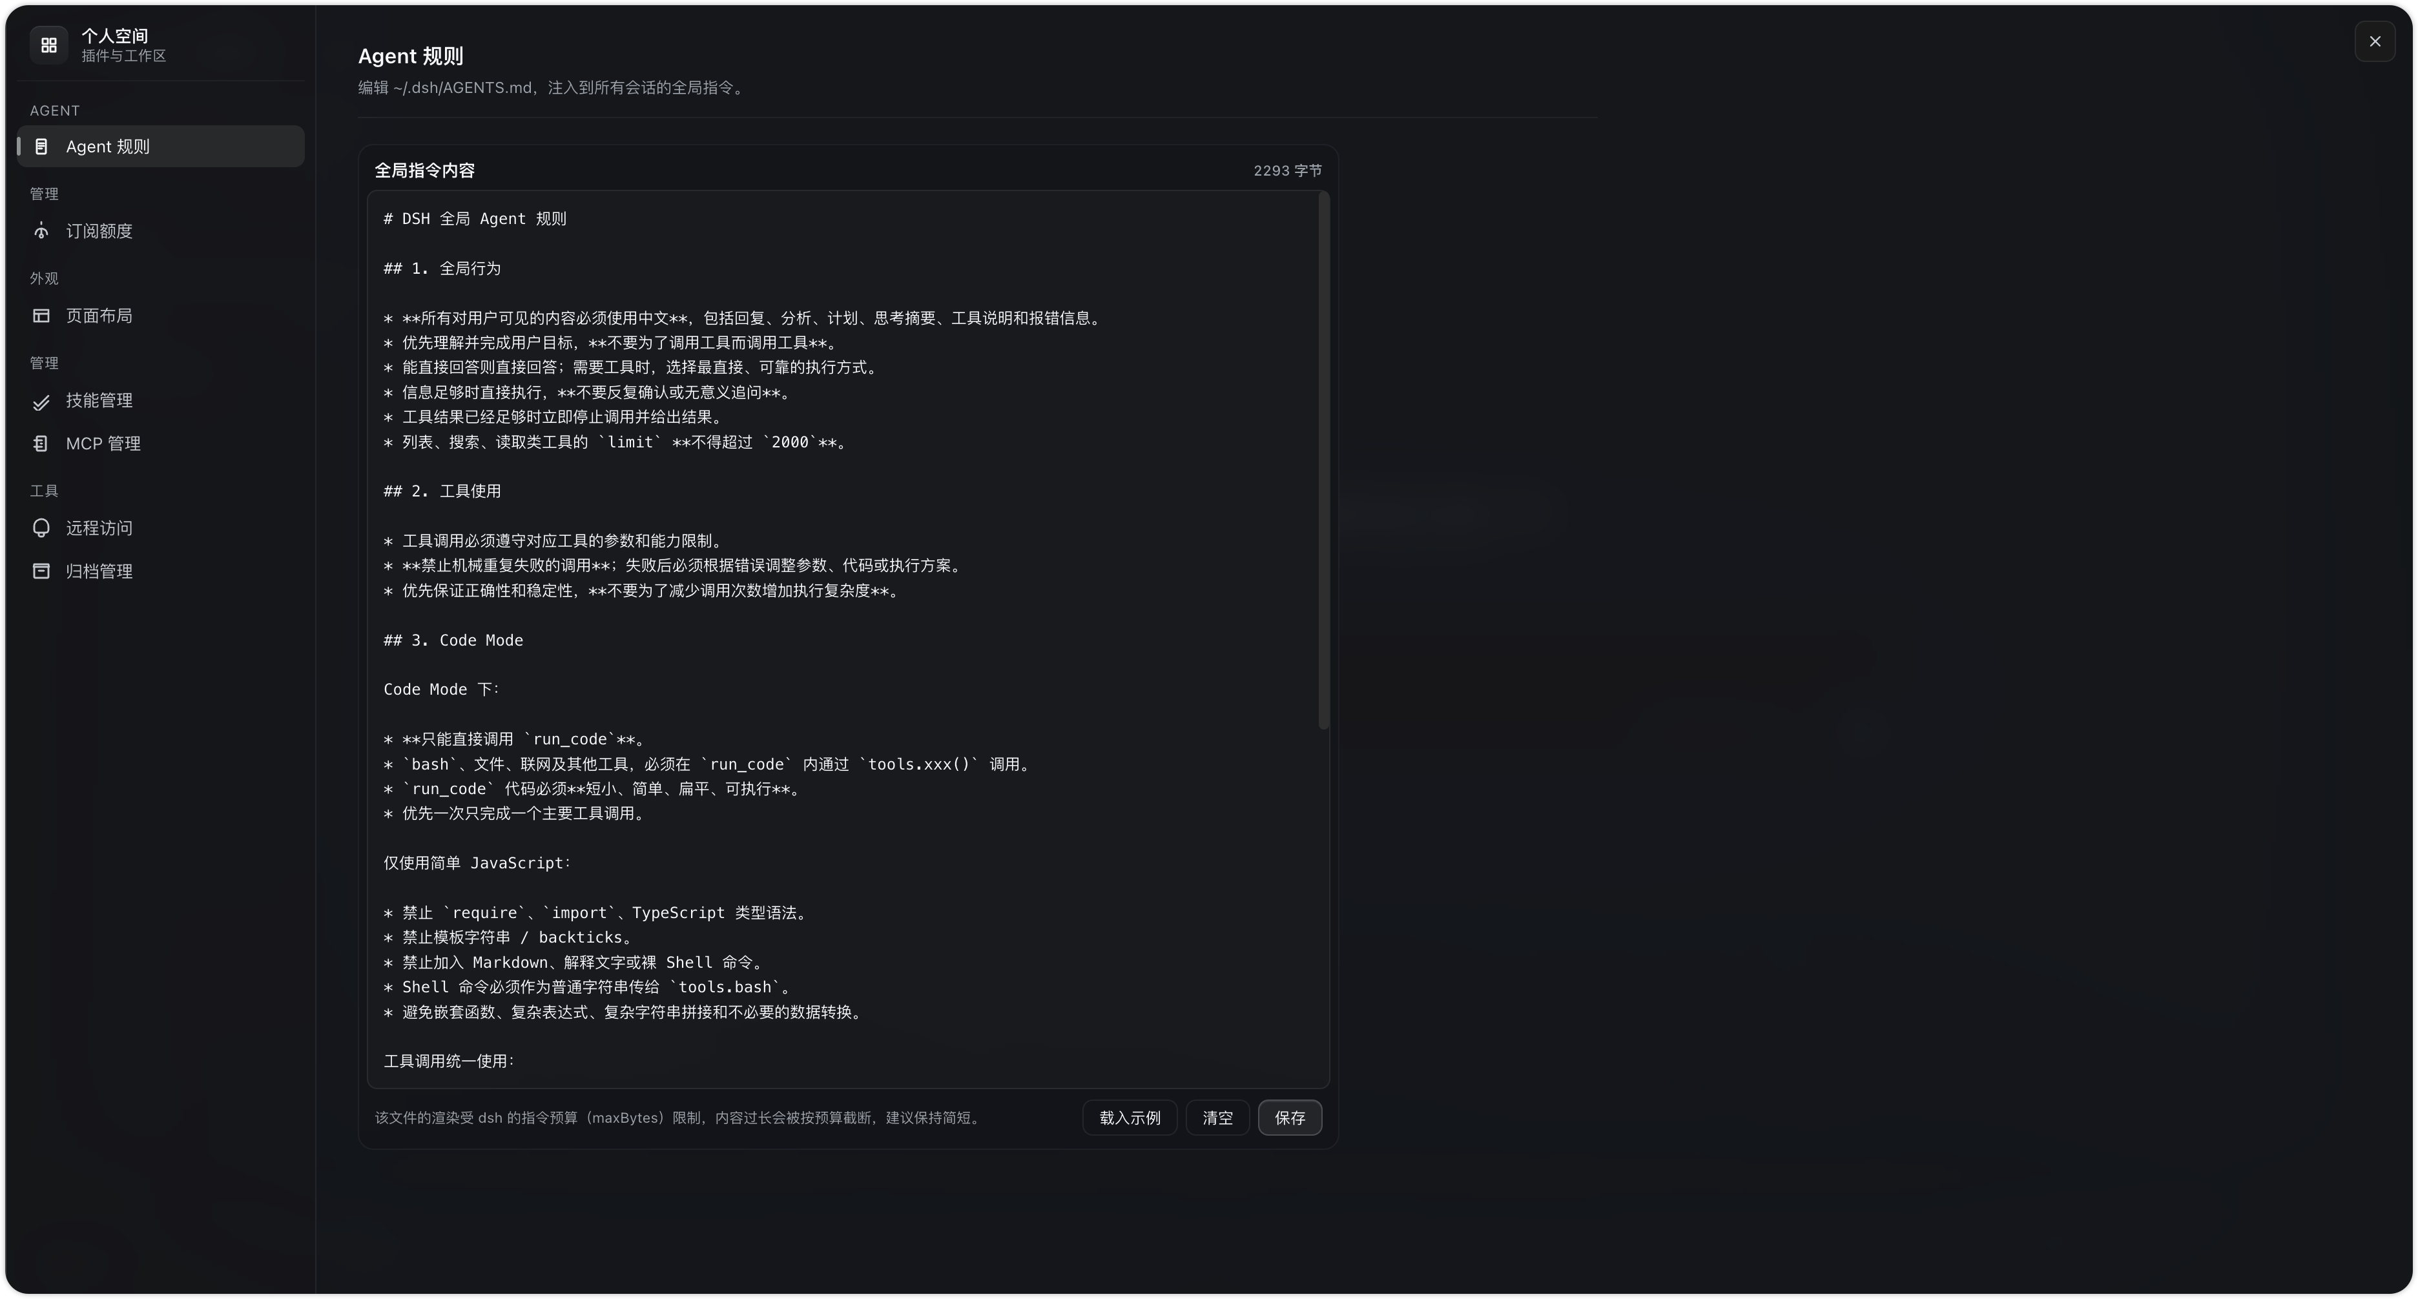The width and height of the screenshot is (2418, 1299).
Task: Click the 清空 button
Action: coord(1217,1118)
